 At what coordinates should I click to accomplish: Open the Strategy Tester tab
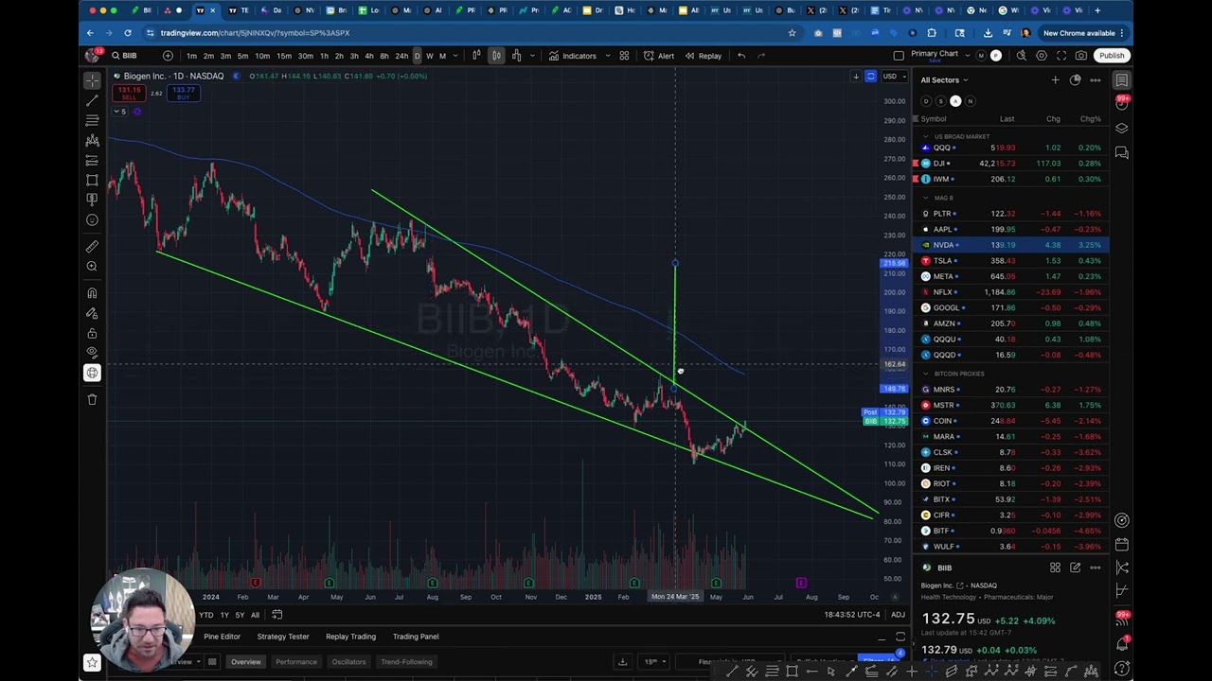(282, 637)
